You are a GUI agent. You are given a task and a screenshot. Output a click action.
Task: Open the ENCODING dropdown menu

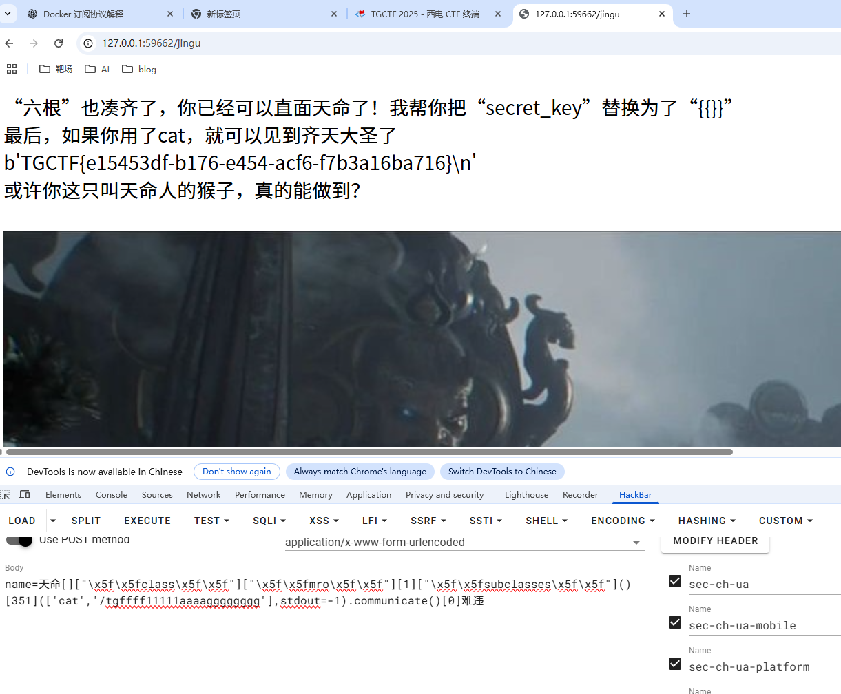point(623,520)
